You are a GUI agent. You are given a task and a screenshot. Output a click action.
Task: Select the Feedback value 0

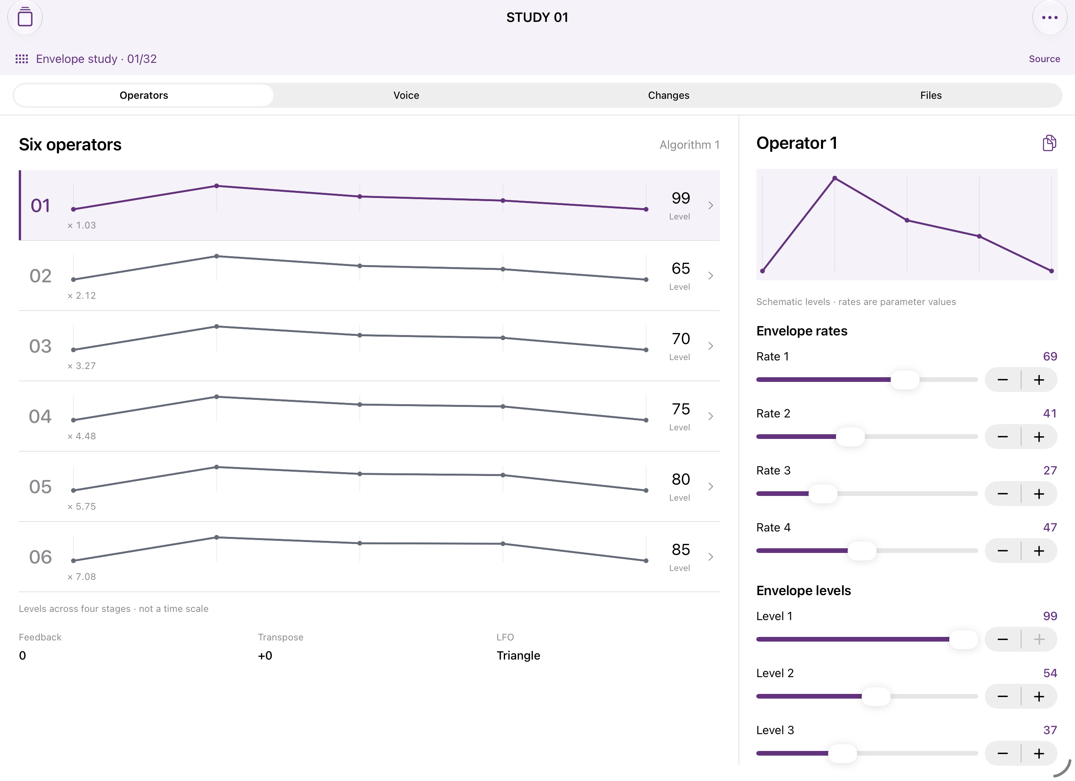point(22,655)
